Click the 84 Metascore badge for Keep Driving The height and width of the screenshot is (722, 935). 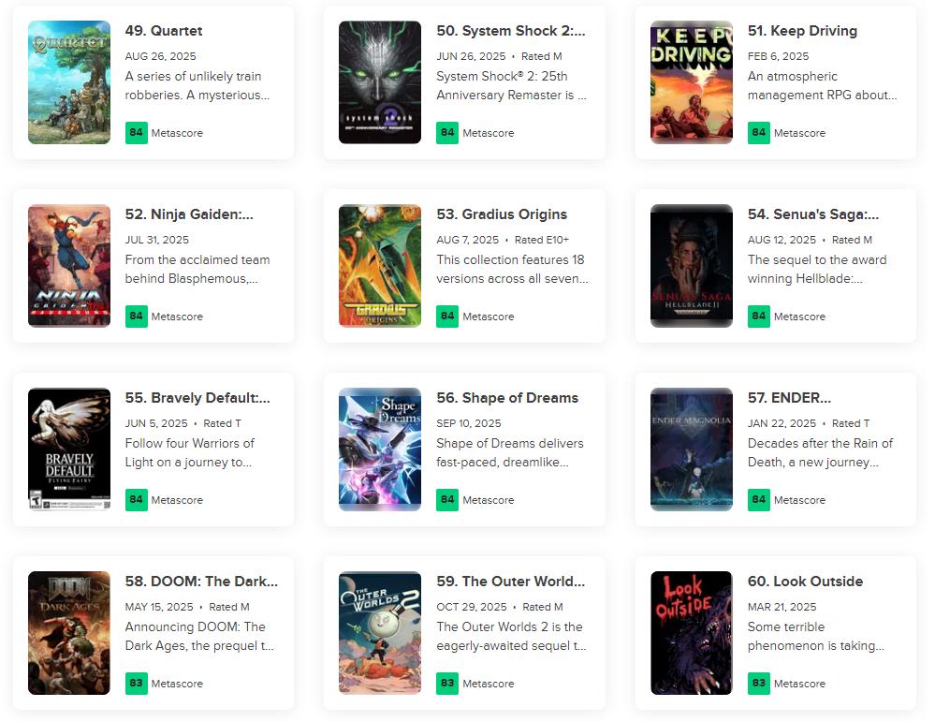click(758, 132)
